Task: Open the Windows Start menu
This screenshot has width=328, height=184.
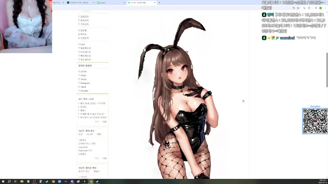Action: (x=3, y=181)
